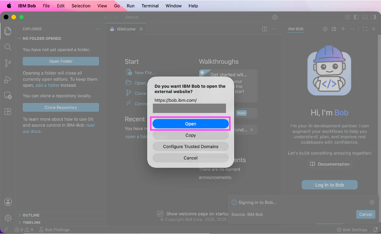This screenshot has width=381, height=234.
Task: Click the title bar Search field
Action: tap(195, 17)
